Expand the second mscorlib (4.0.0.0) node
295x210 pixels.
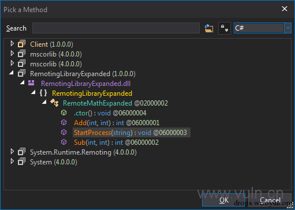12,63
